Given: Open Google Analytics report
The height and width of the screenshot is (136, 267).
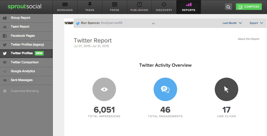Looking at the screenshot, I should 26,71.
